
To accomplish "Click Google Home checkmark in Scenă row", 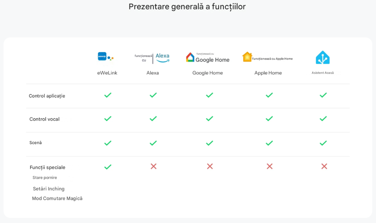I will (210, 143).
